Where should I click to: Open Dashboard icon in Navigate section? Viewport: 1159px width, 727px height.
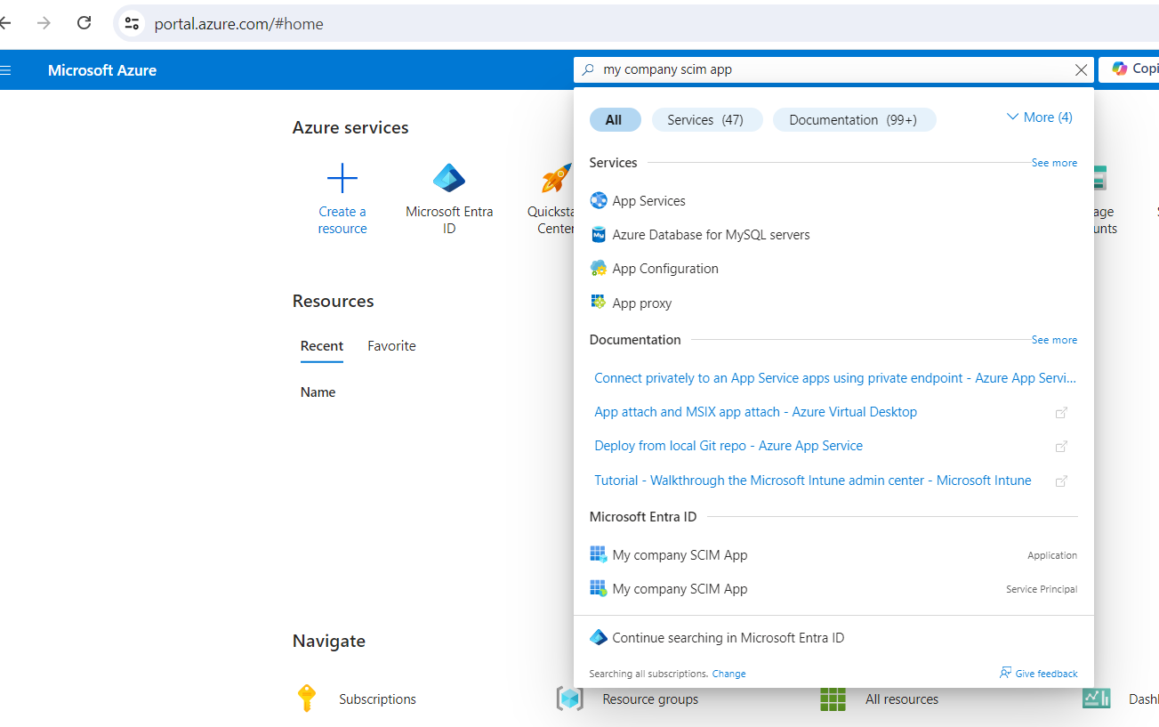(x=1096, y=699)
